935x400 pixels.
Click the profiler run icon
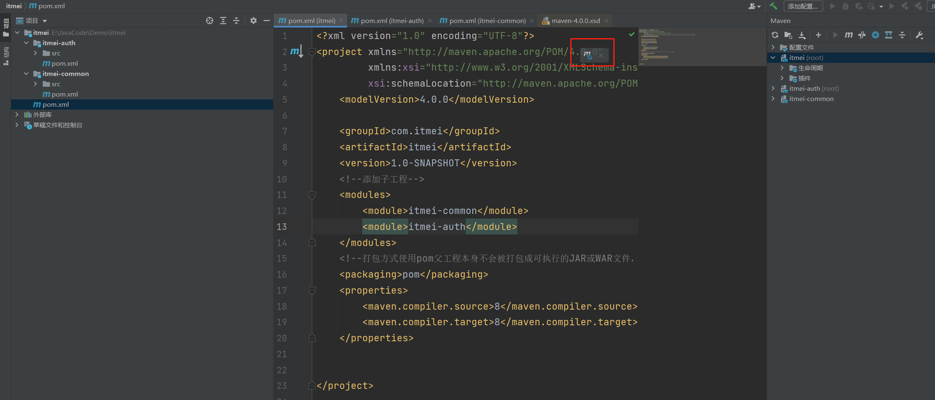pos(871,6)
